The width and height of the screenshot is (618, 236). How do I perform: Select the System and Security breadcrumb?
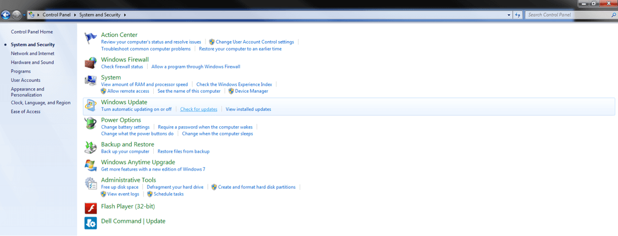click(x=101, y=15)
